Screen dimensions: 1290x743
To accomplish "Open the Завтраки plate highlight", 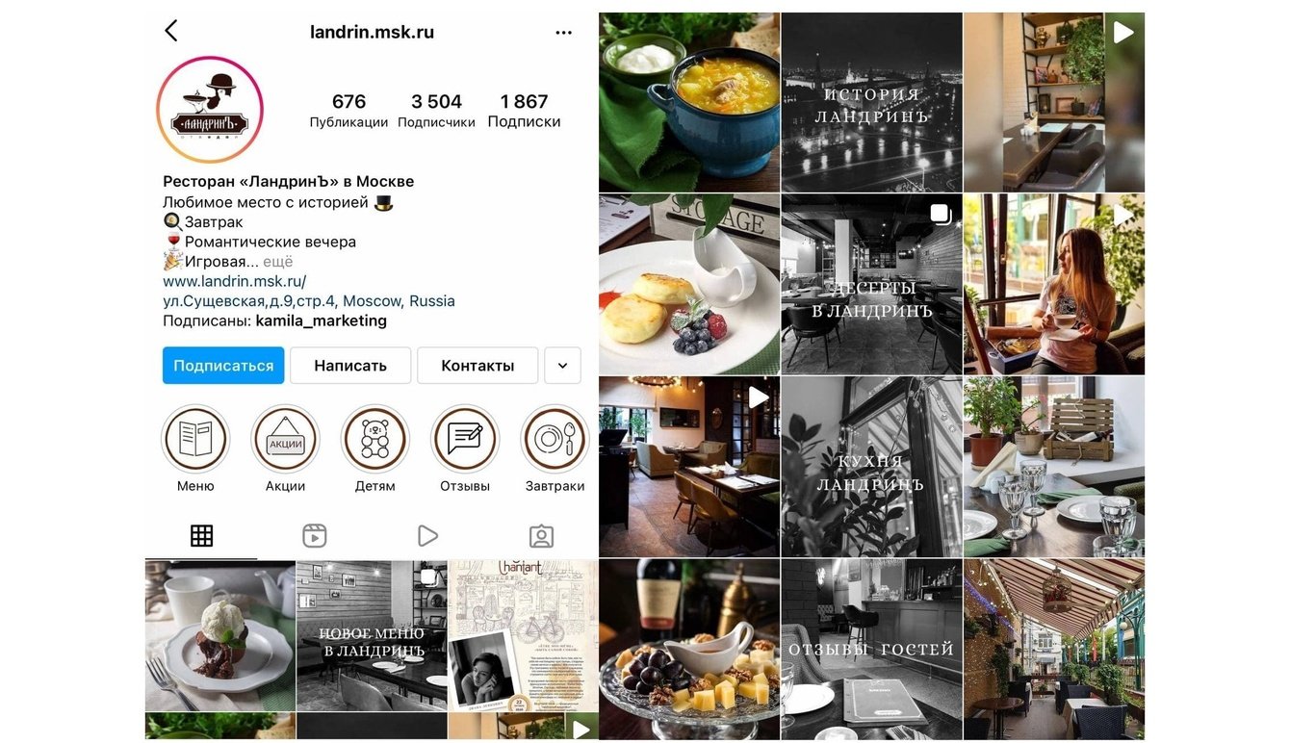I will click(555, 439).
